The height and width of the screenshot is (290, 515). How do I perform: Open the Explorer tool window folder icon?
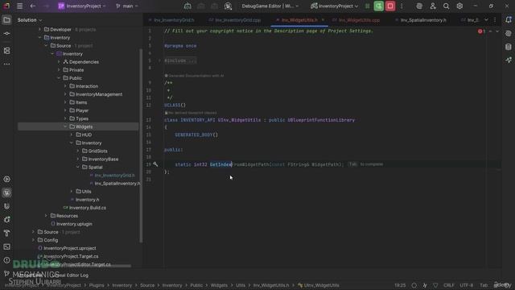[6, 20]
